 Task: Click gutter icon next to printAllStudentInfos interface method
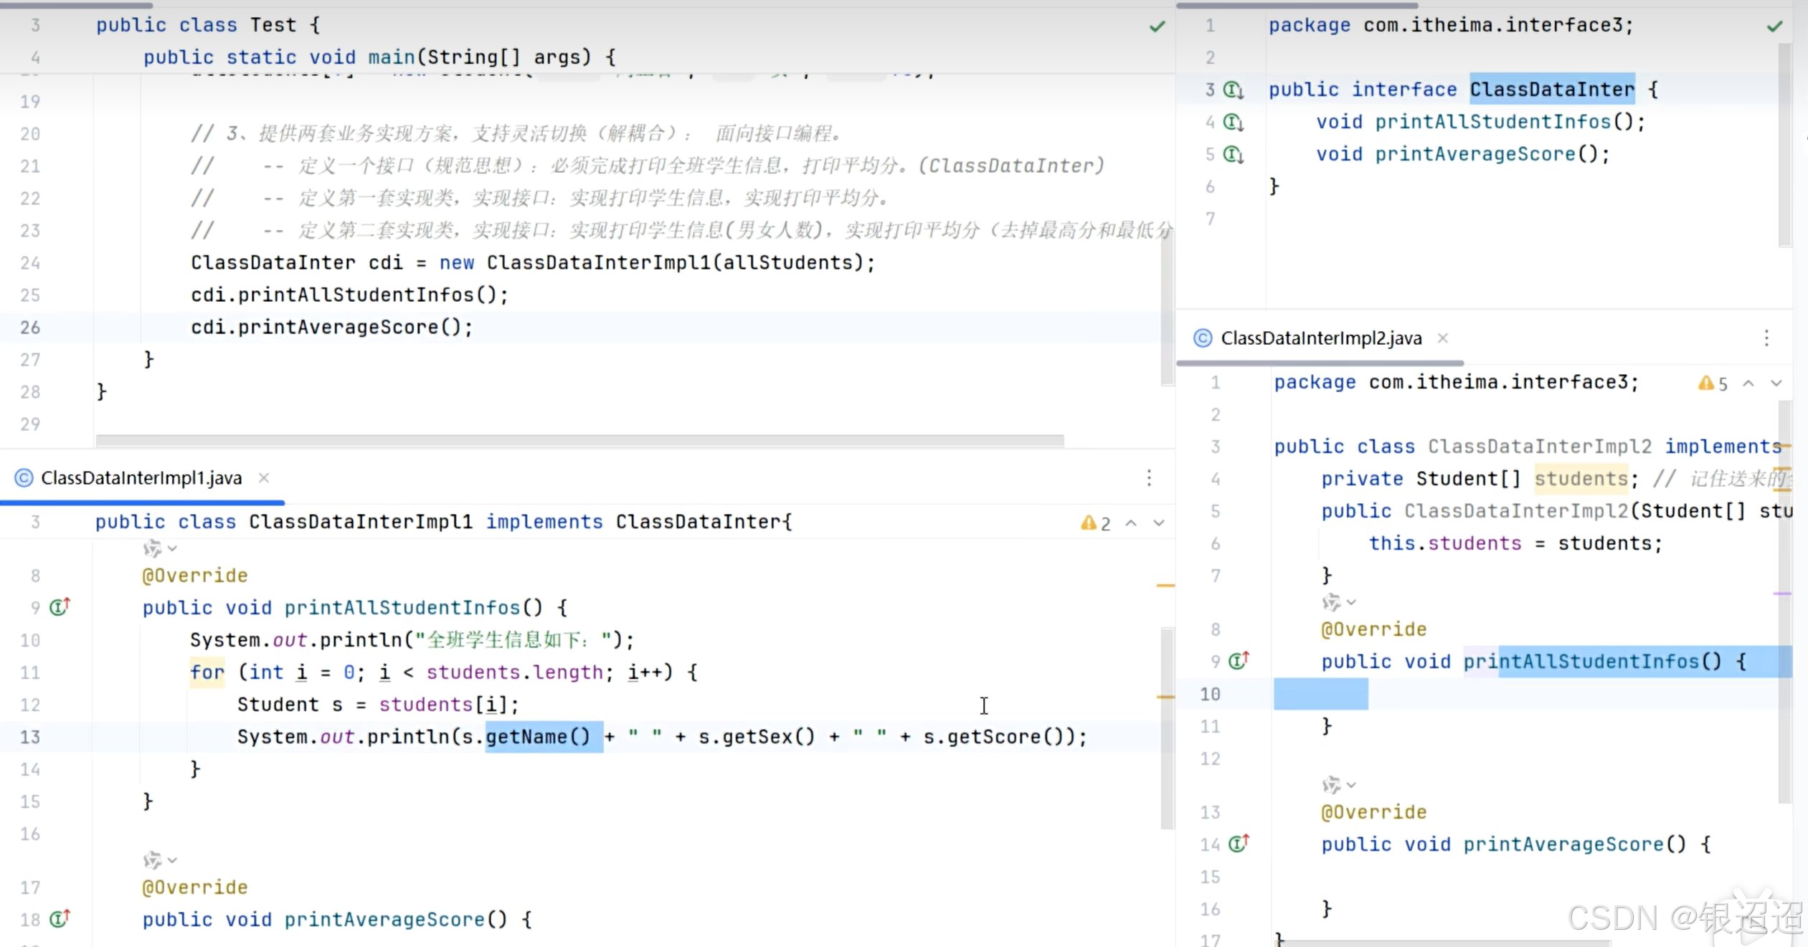1233,123
